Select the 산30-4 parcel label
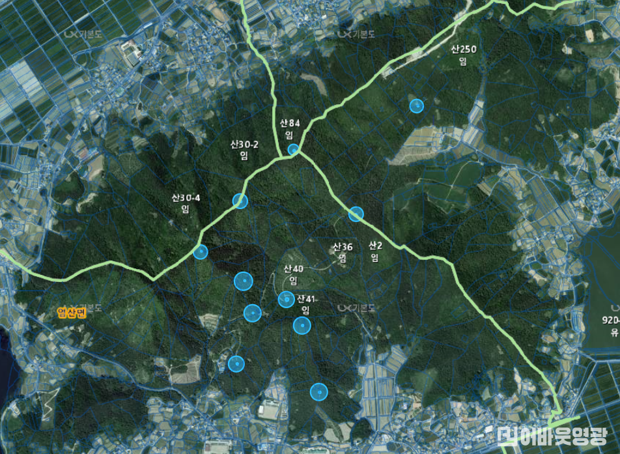The height and width of the screenshot is (454, 620). pos(186,198)
